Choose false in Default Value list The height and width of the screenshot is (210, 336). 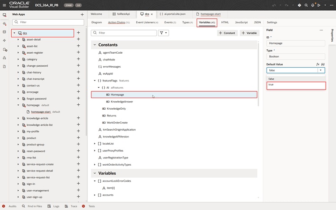click(x=296, y=79)
